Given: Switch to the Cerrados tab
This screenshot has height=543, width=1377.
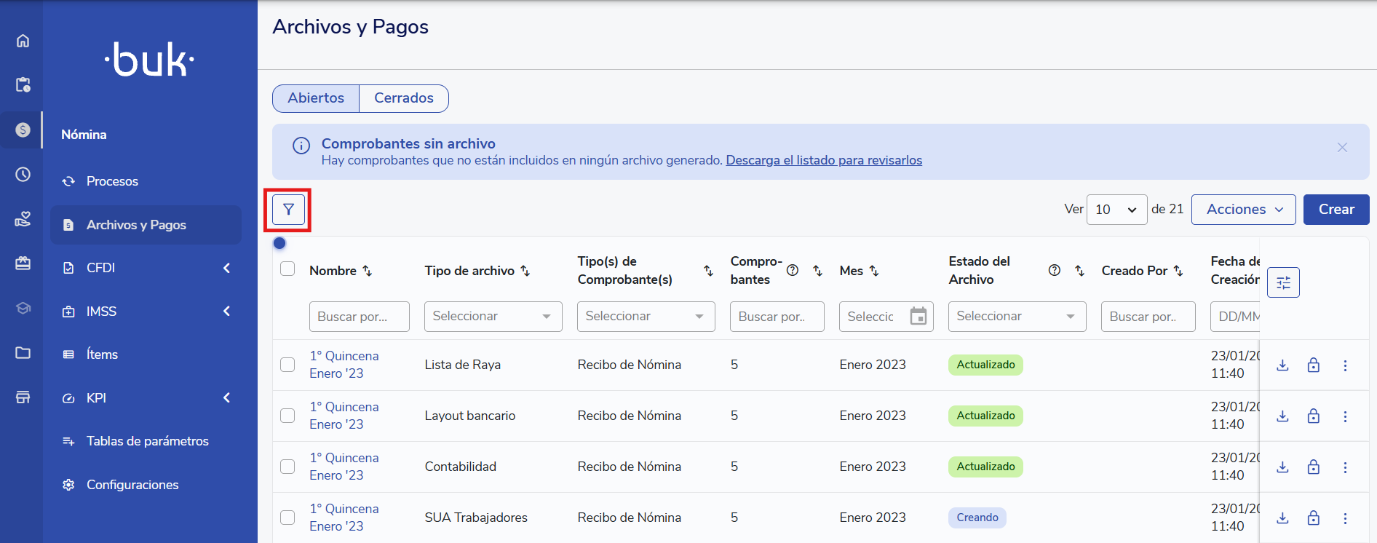Looking at the screenshot, I should [x=403, y=98].
